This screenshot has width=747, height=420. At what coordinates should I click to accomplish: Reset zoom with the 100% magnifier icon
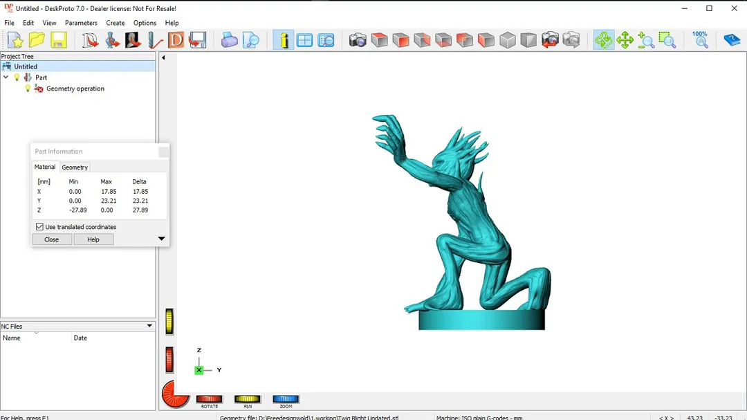tap(700, 40)
